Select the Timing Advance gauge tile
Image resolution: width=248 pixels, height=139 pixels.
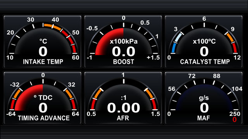point(42,98)
